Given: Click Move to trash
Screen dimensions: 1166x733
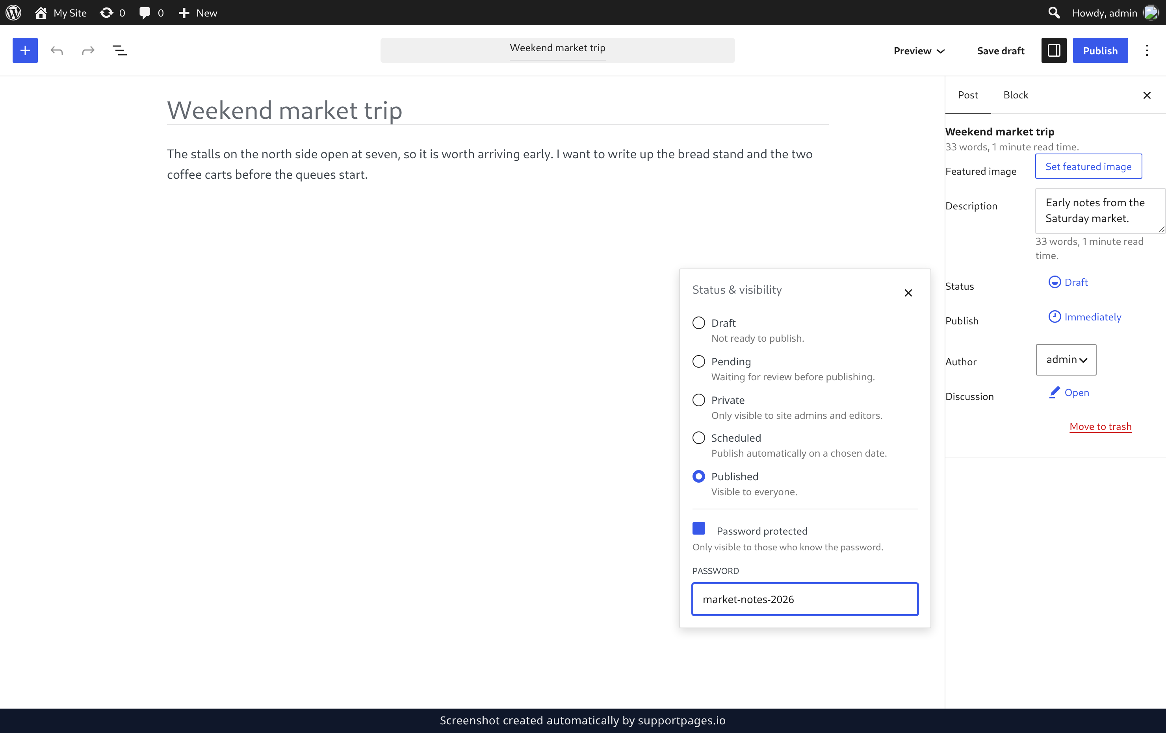Looking at the screenshot, I should [1100, 426].
